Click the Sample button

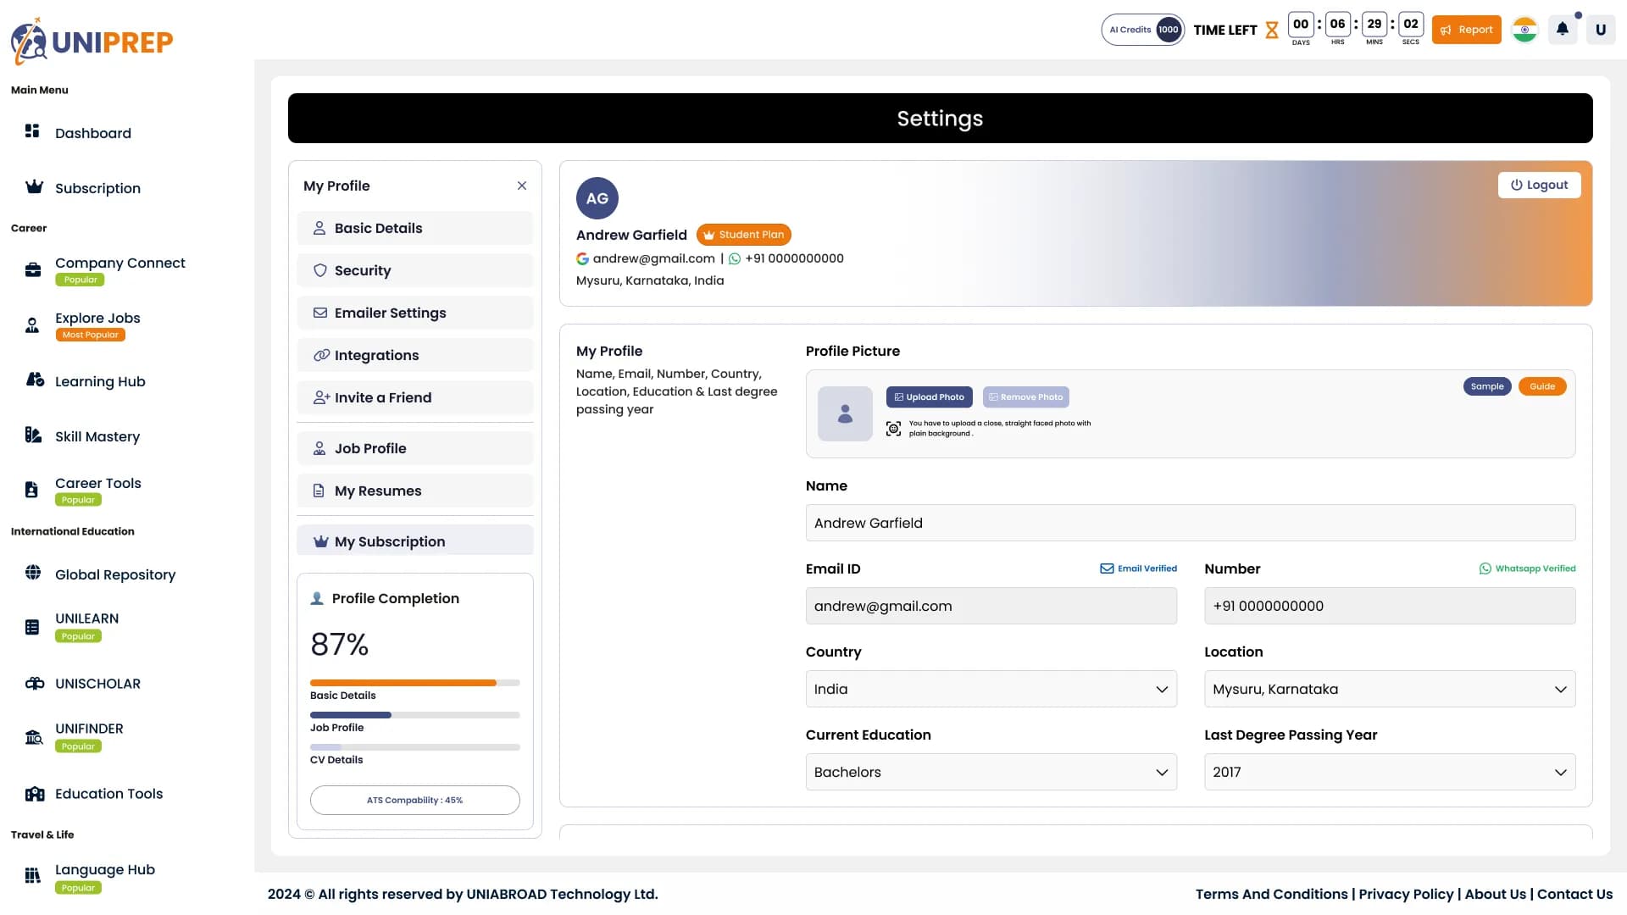tap(1487, 386)
